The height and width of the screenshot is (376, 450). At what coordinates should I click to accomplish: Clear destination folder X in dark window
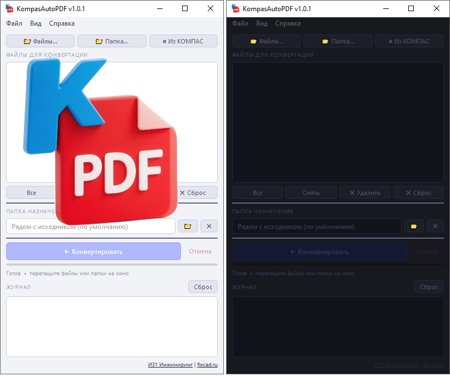[435, 226]
